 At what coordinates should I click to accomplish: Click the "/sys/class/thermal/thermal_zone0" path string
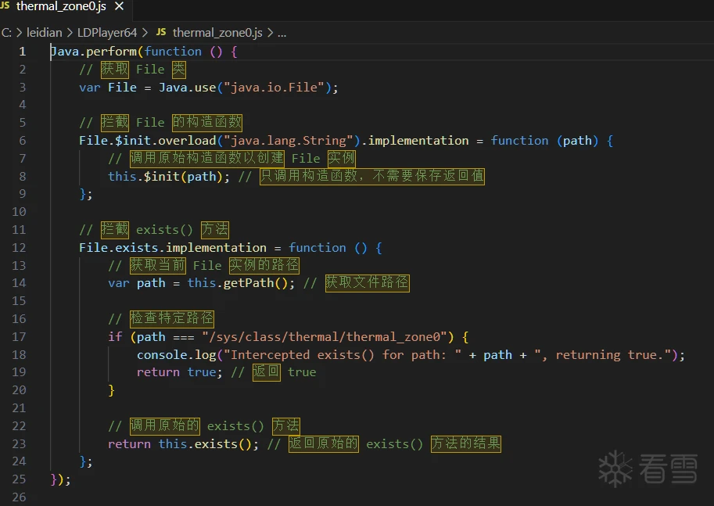point(325,337)
